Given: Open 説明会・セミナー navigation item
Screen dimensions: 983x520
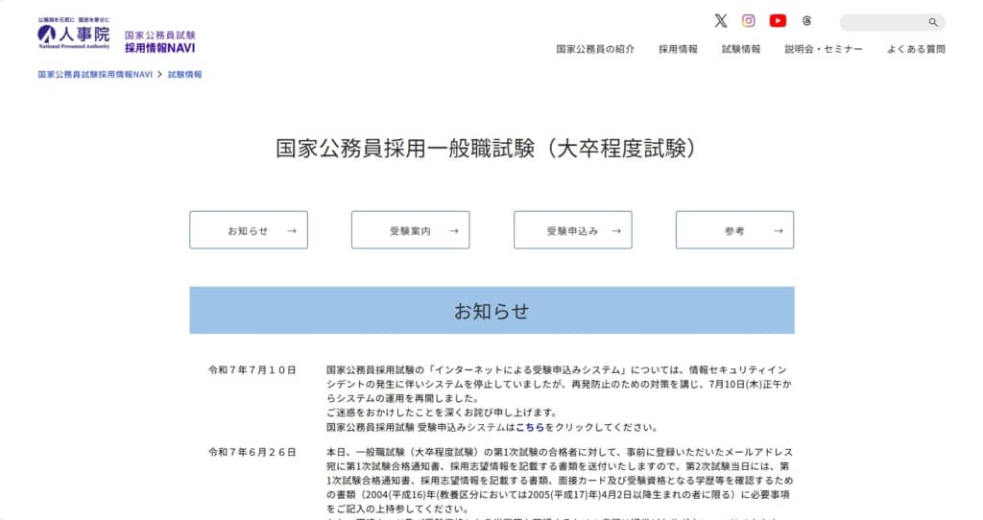Looking at the screenshot, I should pyautogui.click(x=824, y=49).
